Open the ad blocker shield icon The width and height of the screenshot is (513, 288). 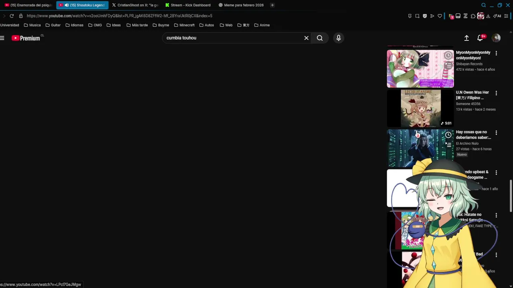(x=425, y=16)
